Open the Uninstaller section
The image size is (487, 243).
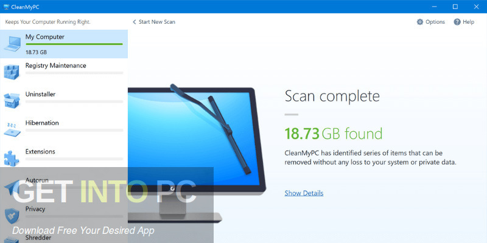tap(64, 101)
